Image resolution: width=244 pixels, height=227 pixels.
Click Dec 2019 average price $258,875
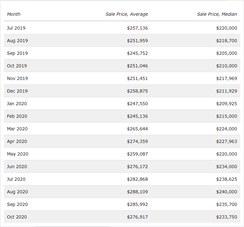tap(137, 91)
